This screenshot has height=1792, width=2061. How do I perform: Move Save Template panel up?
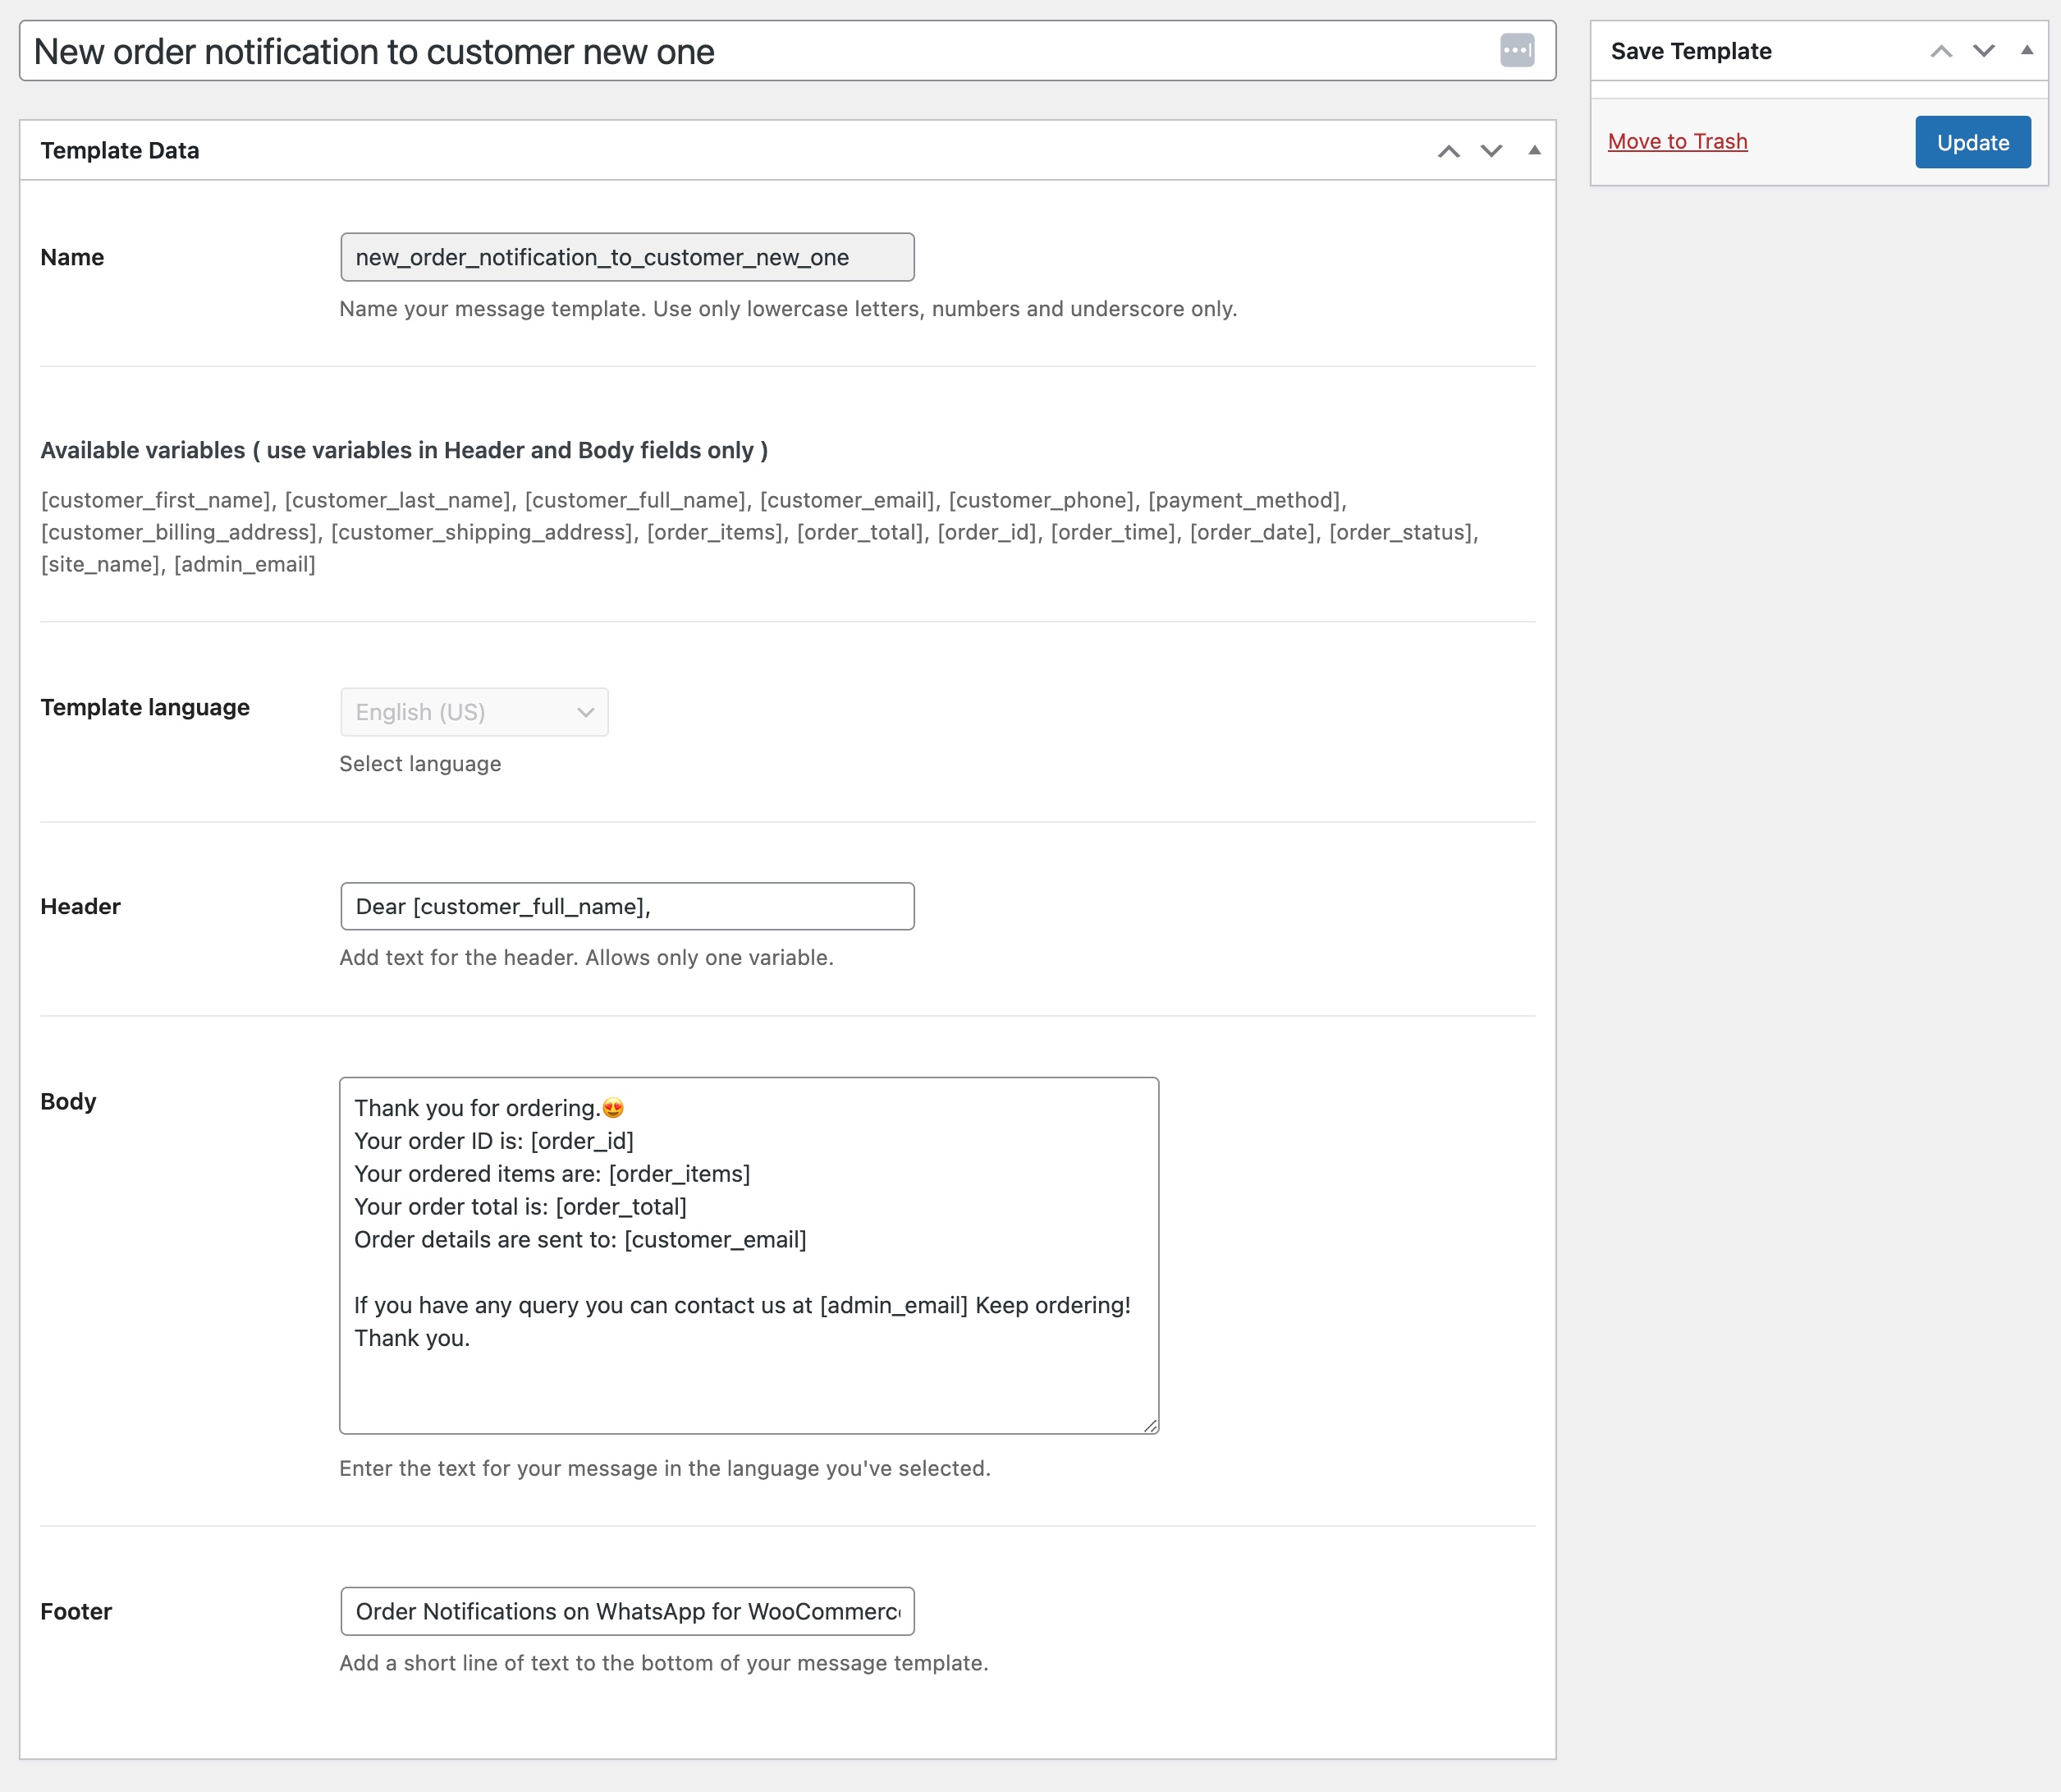tap(1940, 51)
